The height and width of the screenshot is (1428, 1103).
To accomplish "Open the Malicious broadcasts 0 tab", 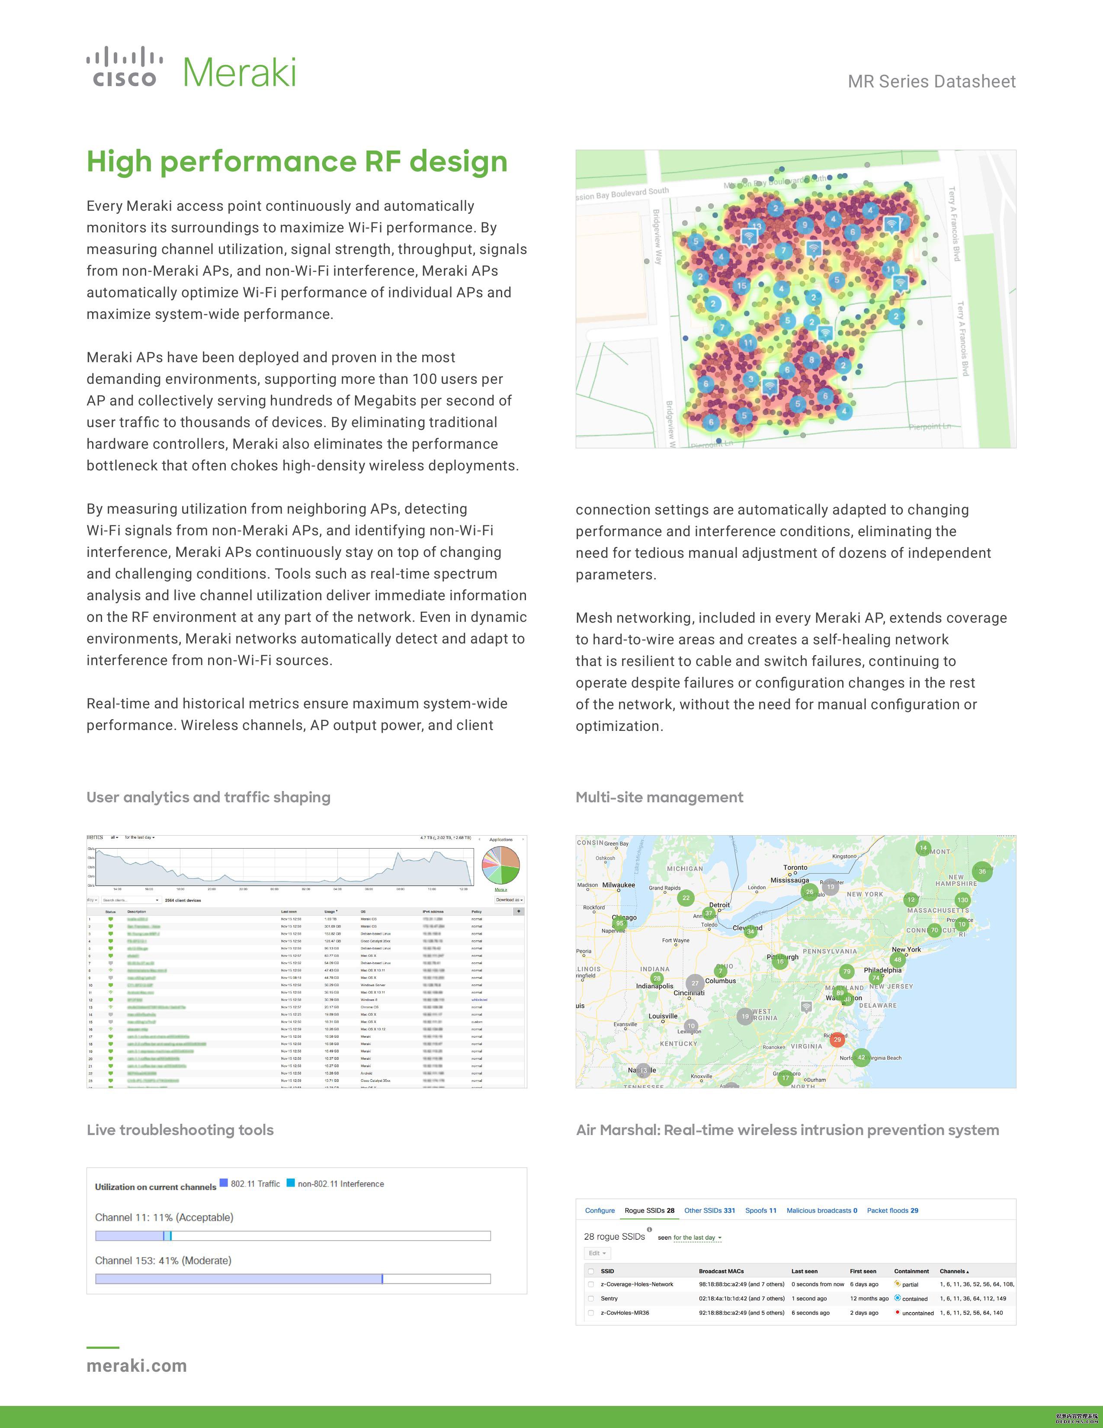I will [822, 1210].
